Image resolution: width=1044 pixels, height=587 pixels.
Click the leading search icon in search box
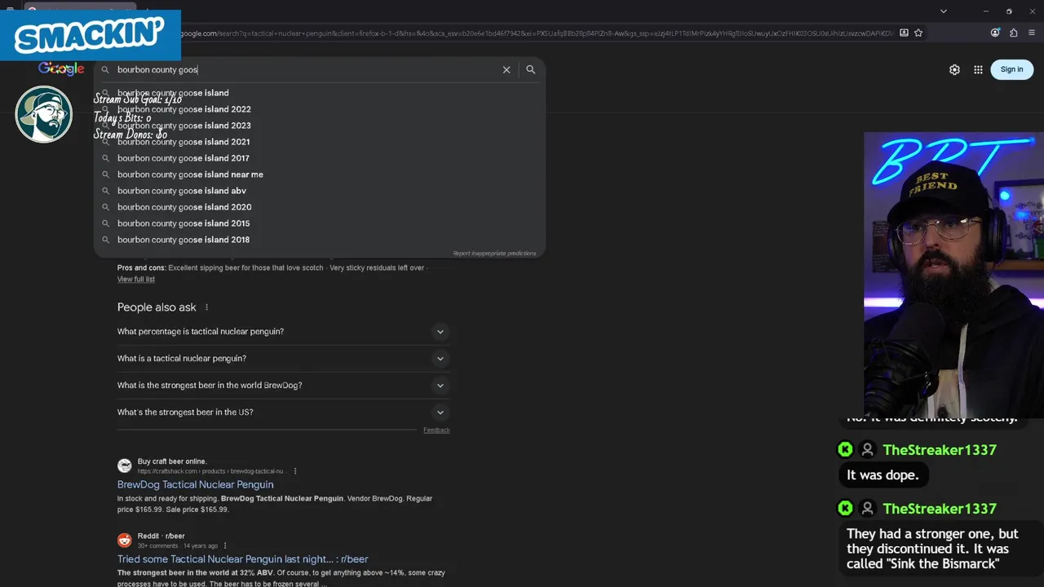(105, 70)
